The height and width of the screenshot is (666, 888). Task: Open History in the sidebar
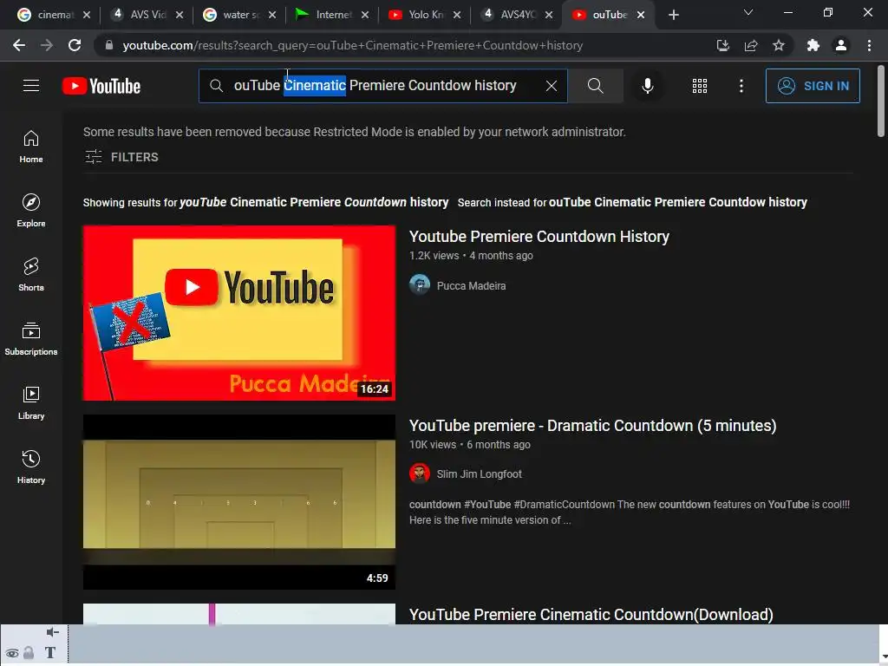(x=31, y=467)
